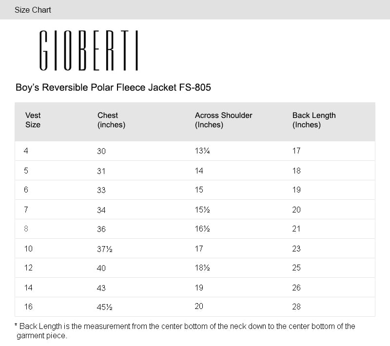Select vest size 4 in the first row
390x346 pixels.
point(26,151)
